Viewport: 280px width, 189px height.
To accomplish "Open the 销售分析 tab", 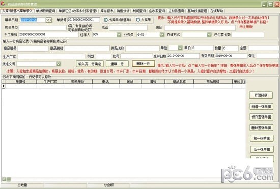I will pos(123,11).
